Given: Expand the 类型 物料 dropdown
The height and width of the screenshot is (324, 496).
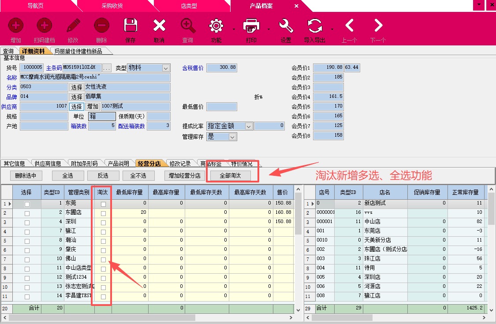Looking at the screenshot, I should point(166,68).
